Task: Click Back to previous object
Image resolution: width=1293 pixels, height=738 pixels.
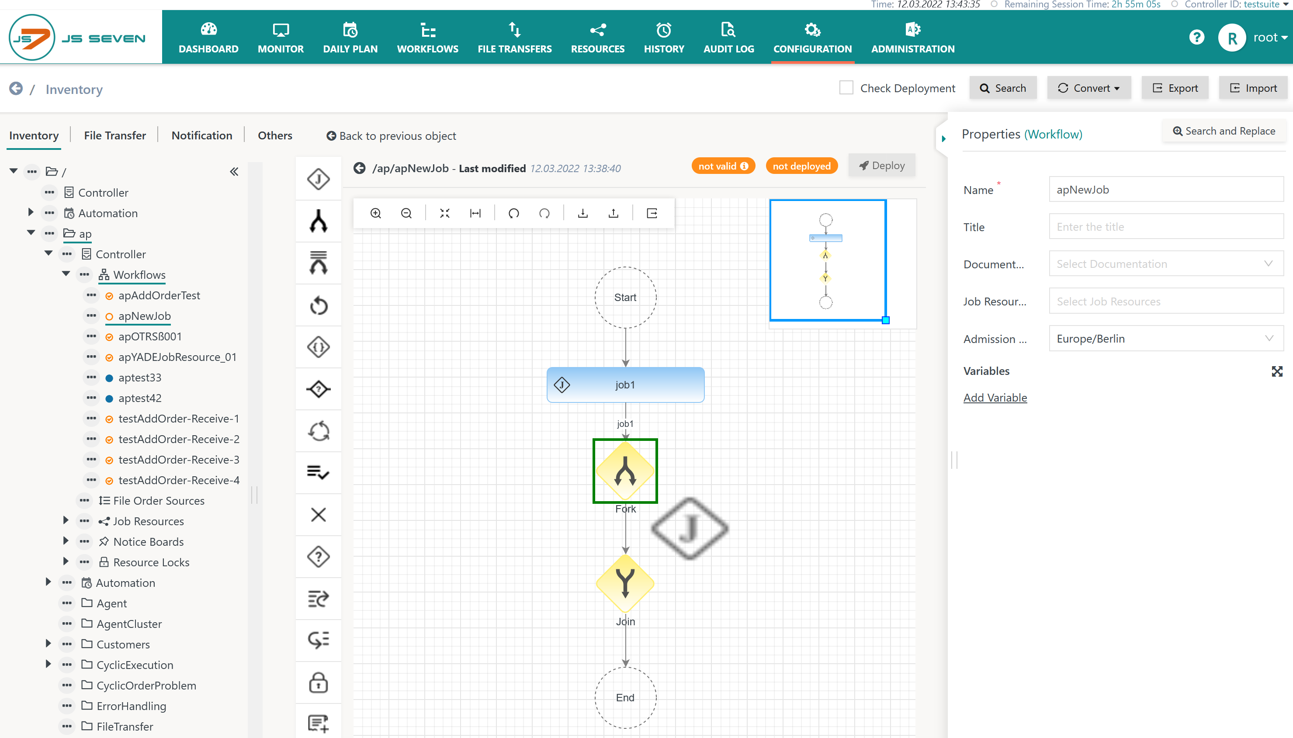Action: pyautogui.click(x=391, y=136)
